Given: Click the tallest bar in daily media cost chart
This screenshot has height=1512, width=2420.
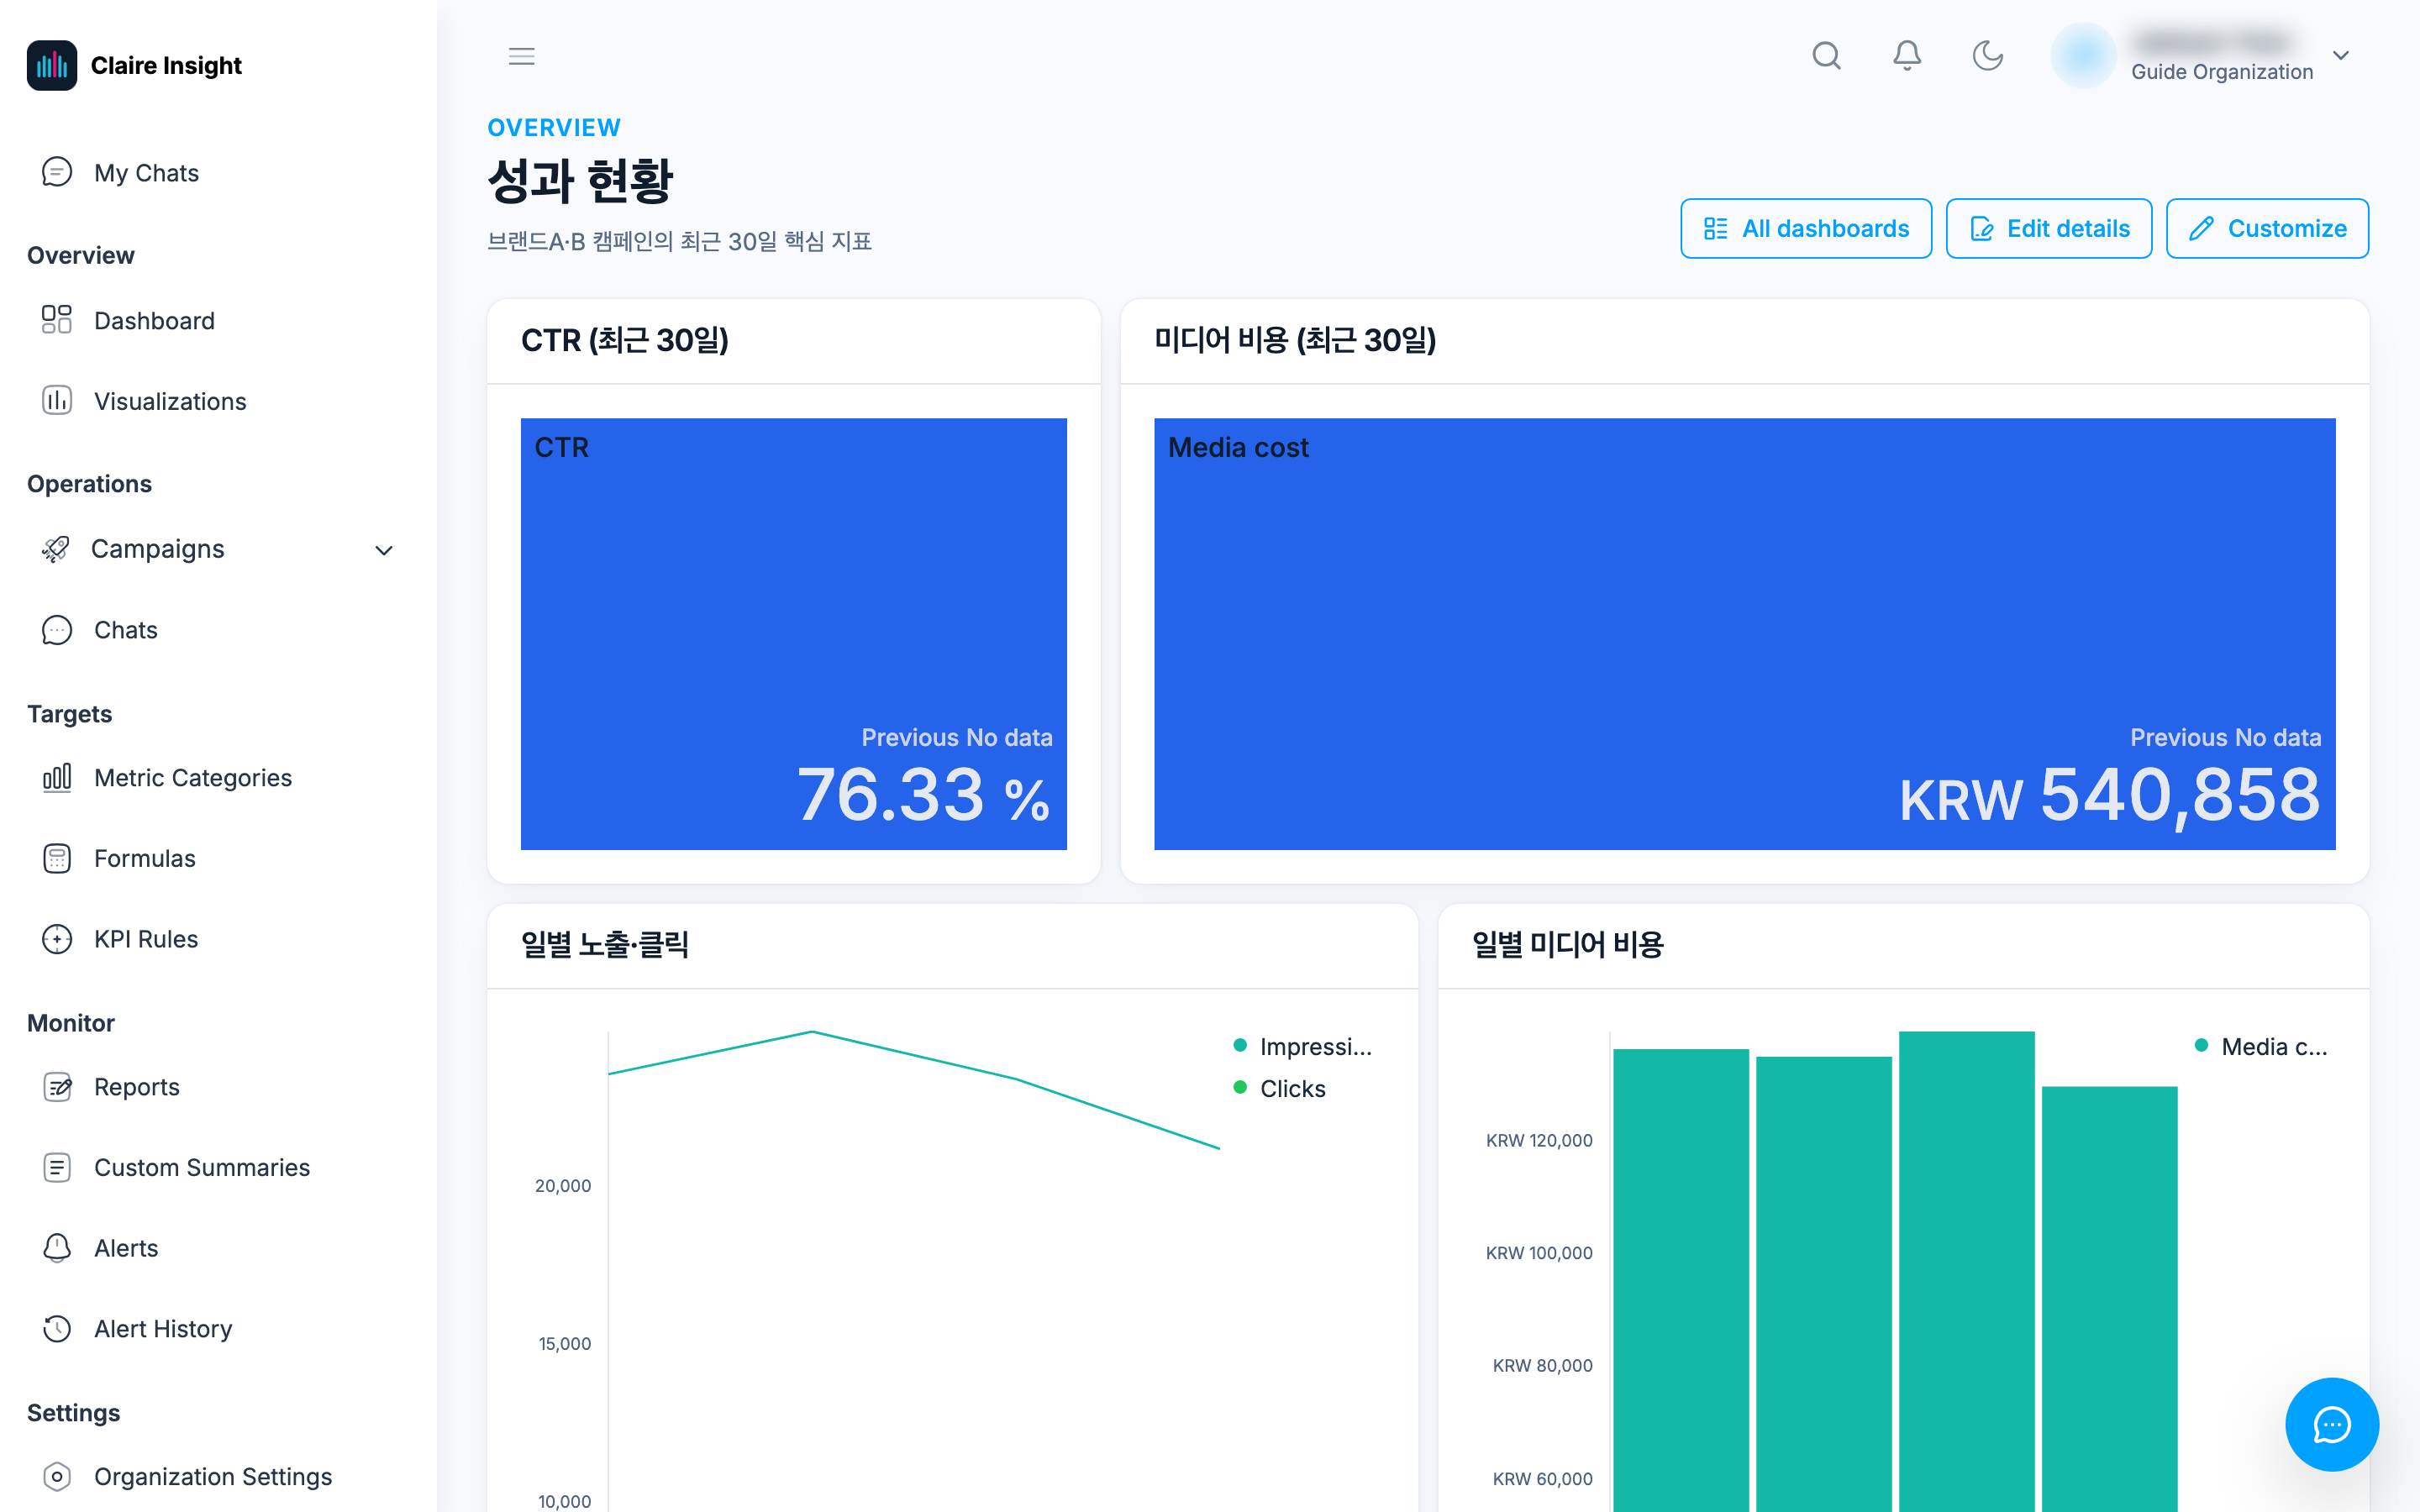Looking at the screenshot, I should pyautogui.click(x=1966, y=1271).
